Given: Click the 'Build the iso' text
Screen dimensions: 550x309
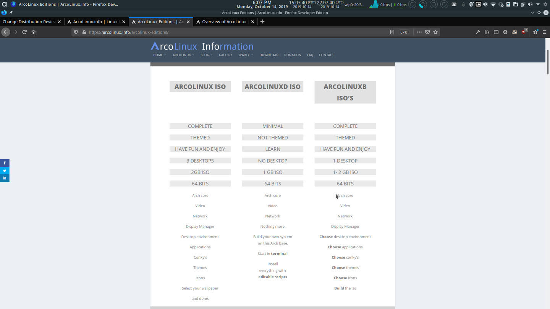Looking at the screenshot, I should [345, 288].
